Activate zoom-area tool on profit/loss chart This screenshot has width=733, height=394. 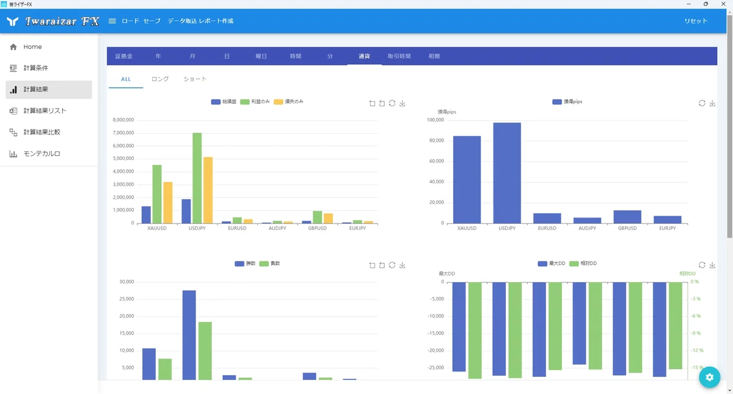point(372,103)
